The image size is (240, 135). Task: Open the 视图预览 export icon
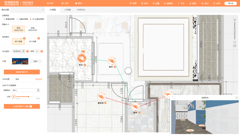[x=237, y=98]
